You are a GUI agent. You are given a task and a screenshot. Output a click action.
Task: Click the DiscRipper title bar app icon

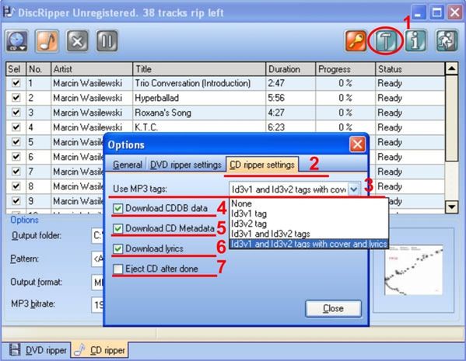pyautogui.click(x=9, y=12)
